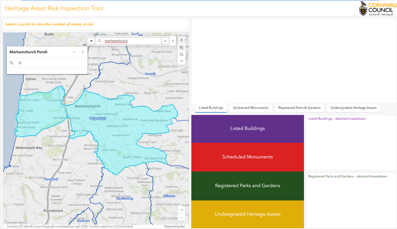The width and height of the screenshot is (397, 229).
Task: Click the purple Listed Buildings tile
Action: click(247, 129)
